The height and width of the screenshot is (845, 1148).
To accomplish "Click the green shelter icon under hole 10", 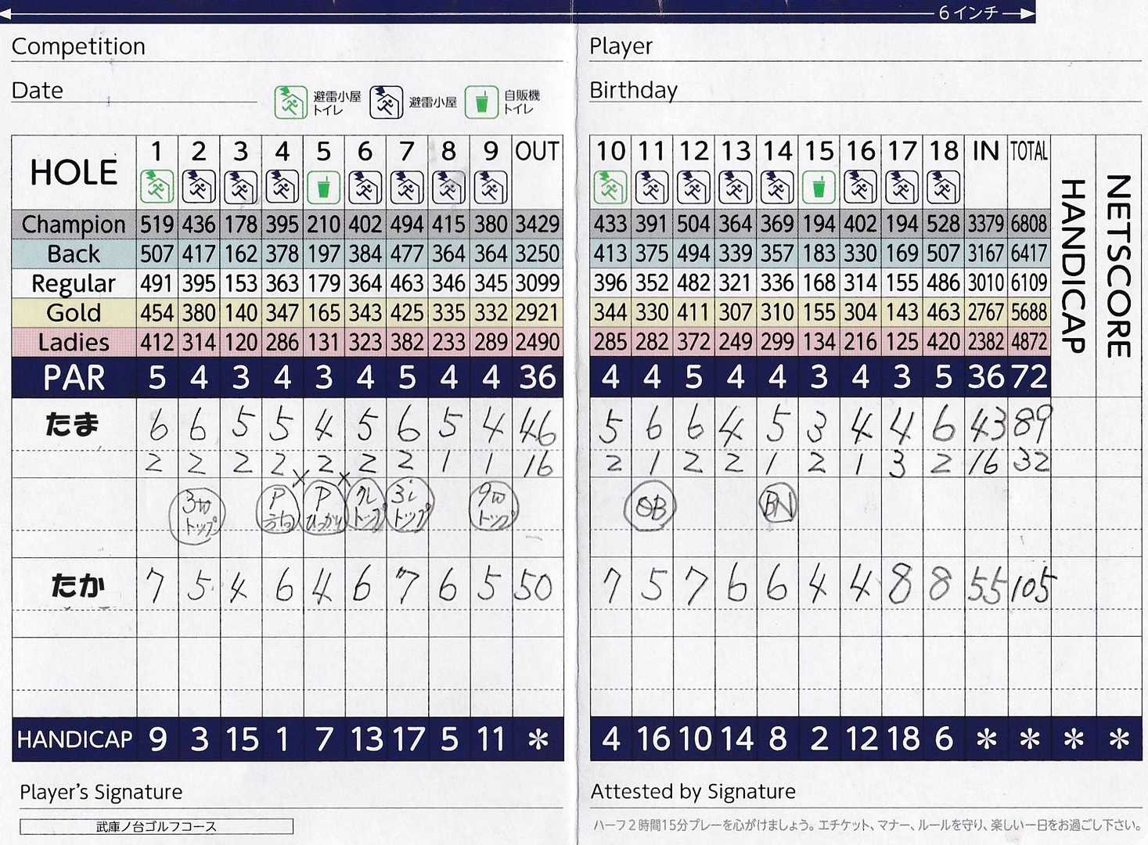I will click(x=610, y=187).
